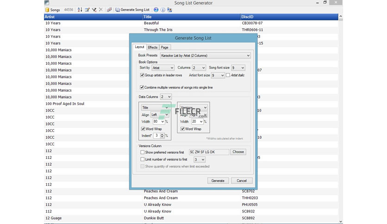
Task: Click the clear filter funnel icon
Action: [94, 10]
